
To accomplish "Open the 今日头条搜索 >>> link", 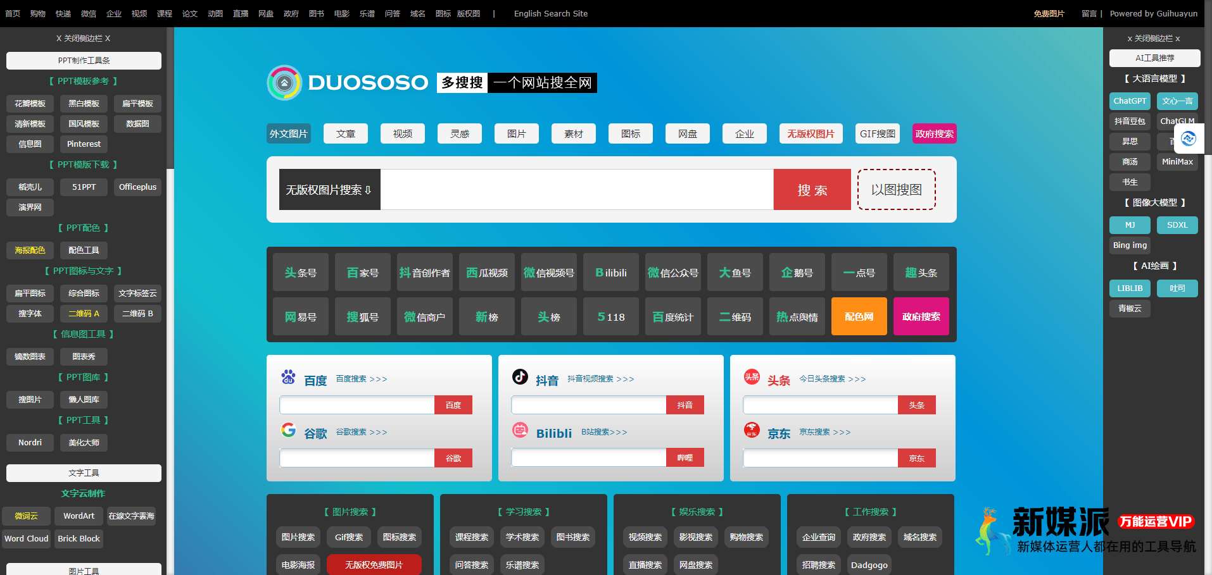I will point(833,379).
